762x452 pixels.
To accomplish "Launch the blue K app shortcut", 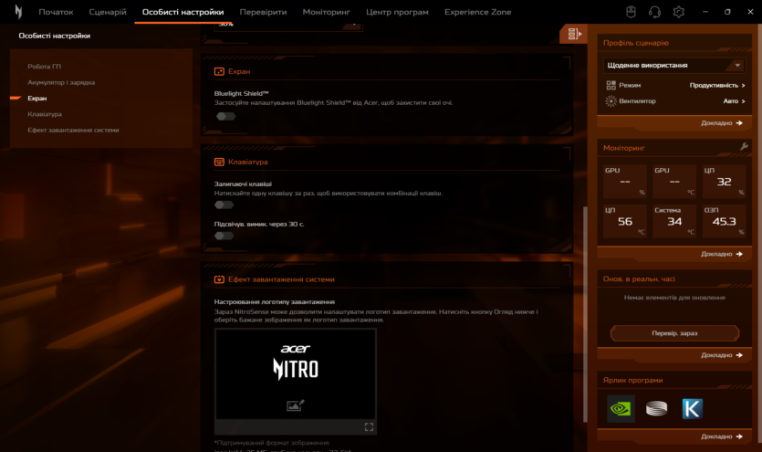I will [693, 408].
